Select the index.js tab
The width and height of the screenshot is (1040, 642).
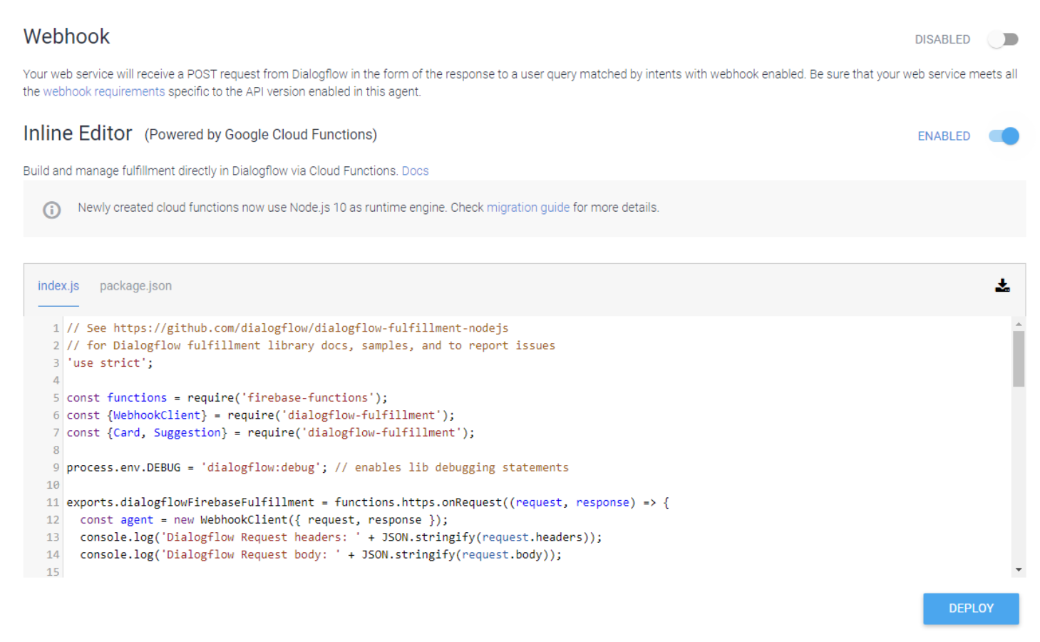[x=58, y=286]
